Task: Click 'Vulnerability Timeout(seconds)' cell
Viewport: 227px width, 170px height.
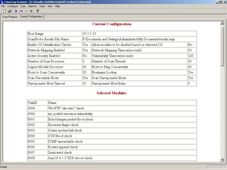Action: [139, 56]
